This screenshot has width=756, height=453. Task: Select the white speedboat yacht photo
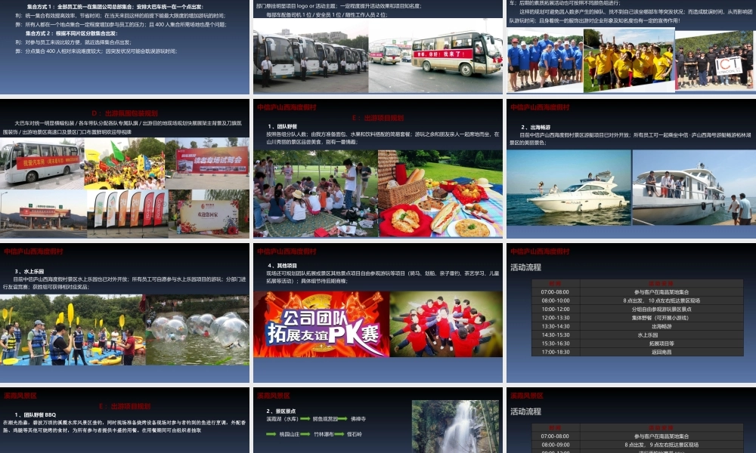[x=569, y=187]
